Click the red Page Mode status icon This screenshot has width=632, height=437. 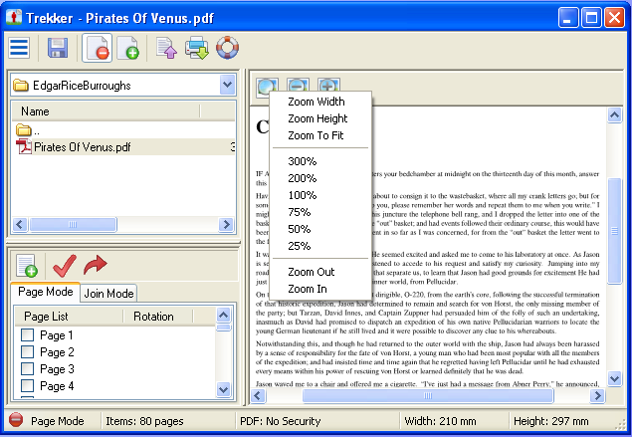click(16, 420)
